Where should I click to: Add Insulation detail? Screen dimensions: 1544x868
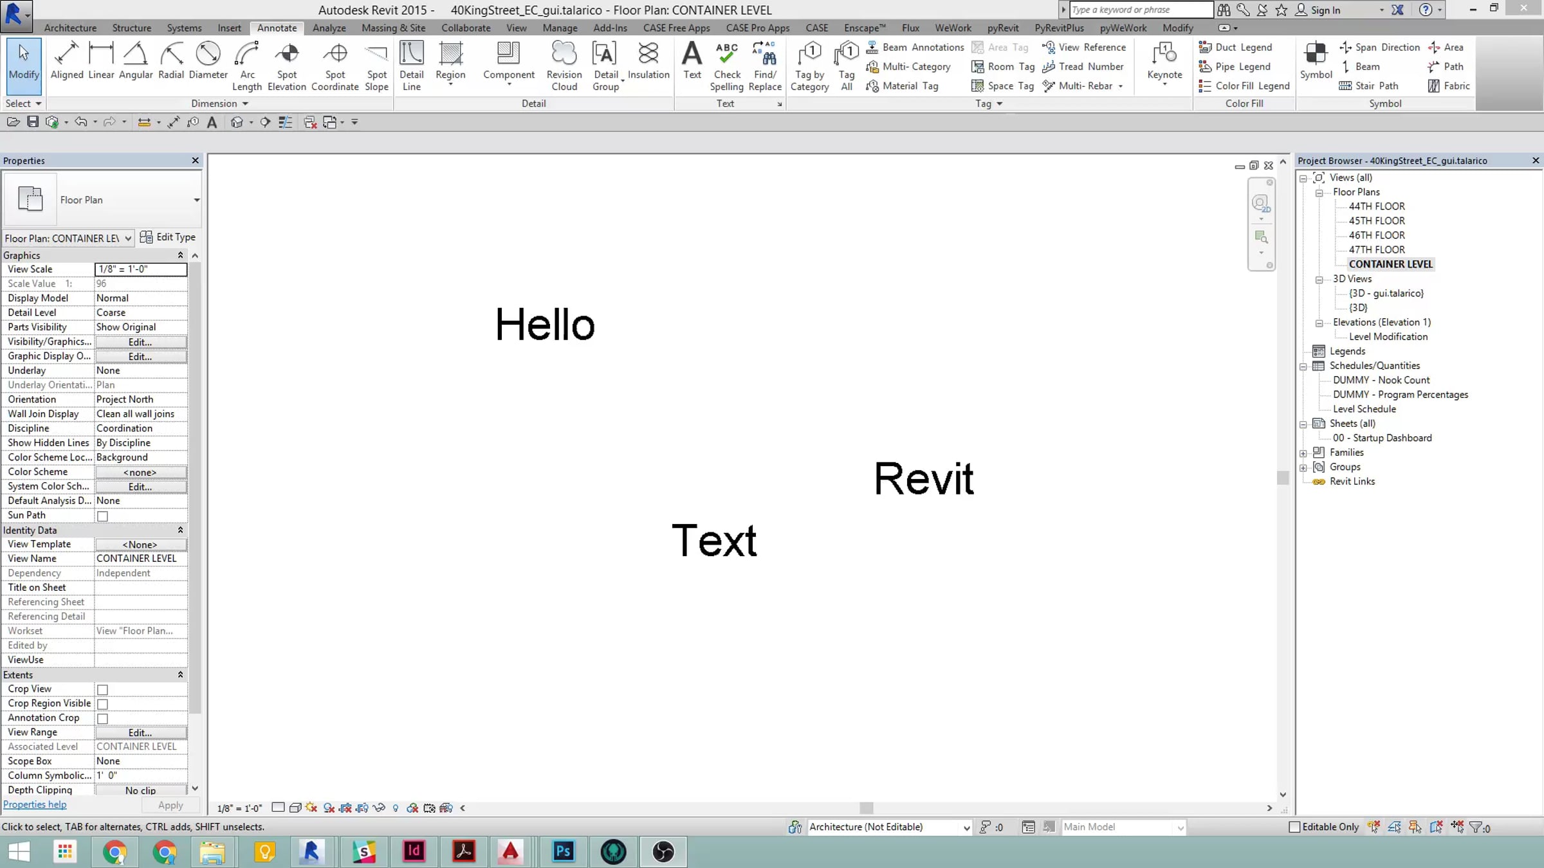pos(648,61)
